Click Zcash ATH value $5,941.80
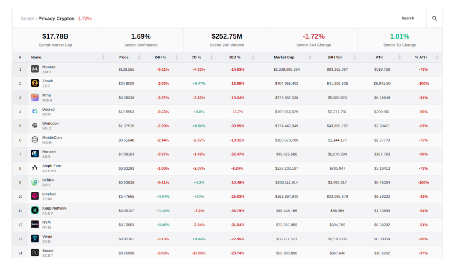 (382, 84)
